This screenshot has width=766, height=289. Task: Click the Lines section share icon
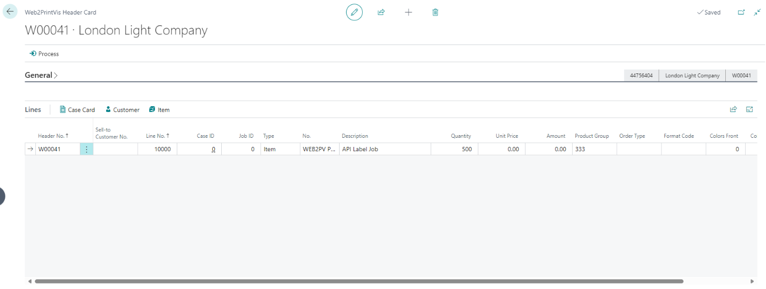(x=733, y=109)
